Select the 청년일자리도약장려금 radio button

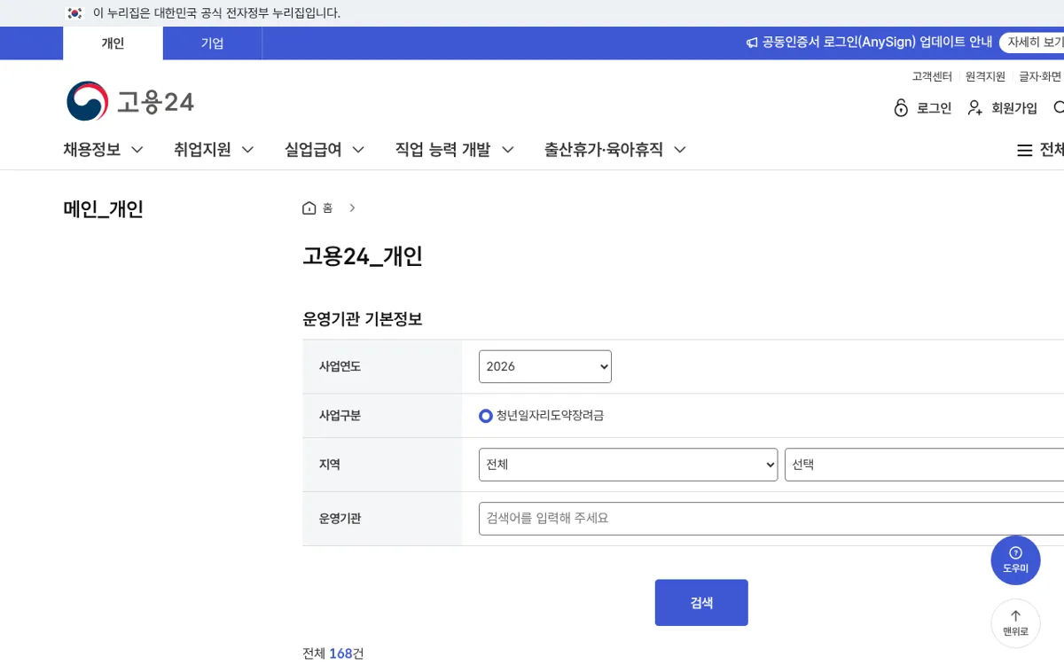486,416
